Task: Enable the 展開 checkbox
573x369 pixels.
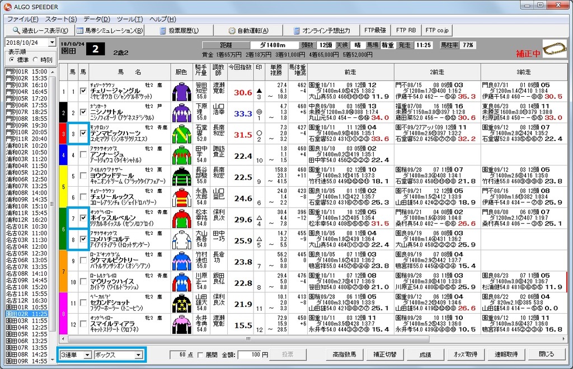Action: click(x=200, y=355)
